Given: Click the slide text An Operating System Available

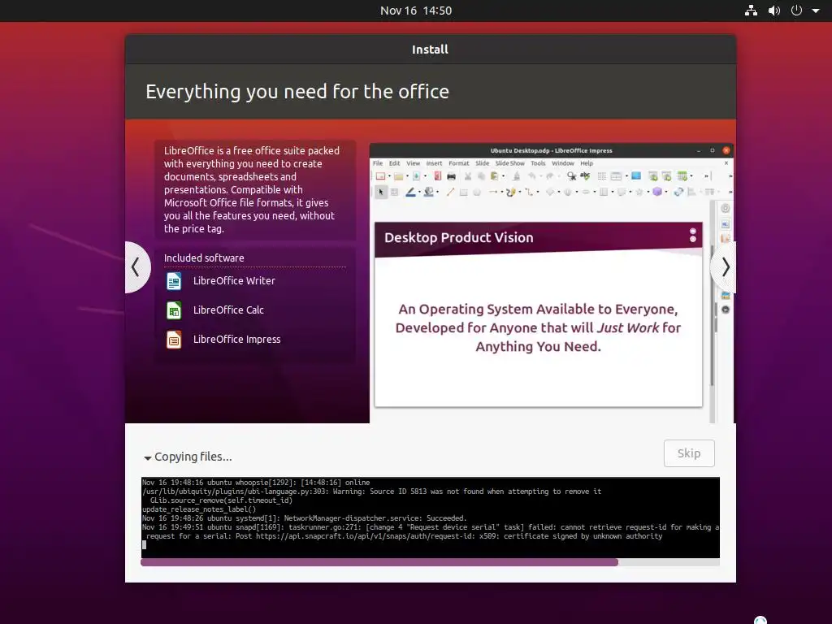Looking at the screenshot, I should point(538,327).
